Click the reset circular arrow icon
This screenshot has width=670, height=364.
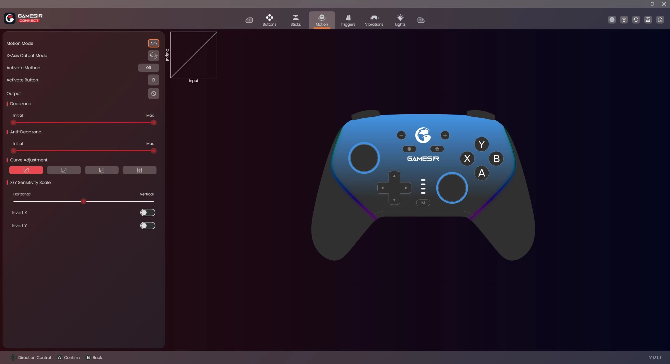click(x=636, y=20)
